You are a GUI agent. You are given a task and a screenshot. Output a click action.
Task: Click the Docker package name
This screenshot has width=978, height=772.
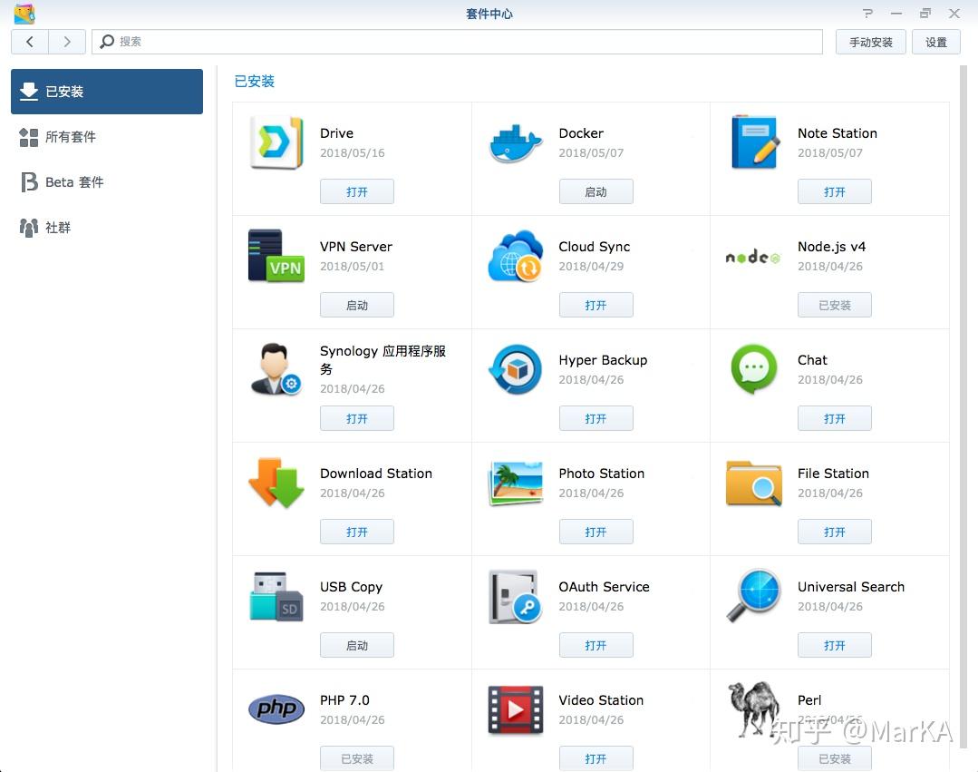pos(581,133)
